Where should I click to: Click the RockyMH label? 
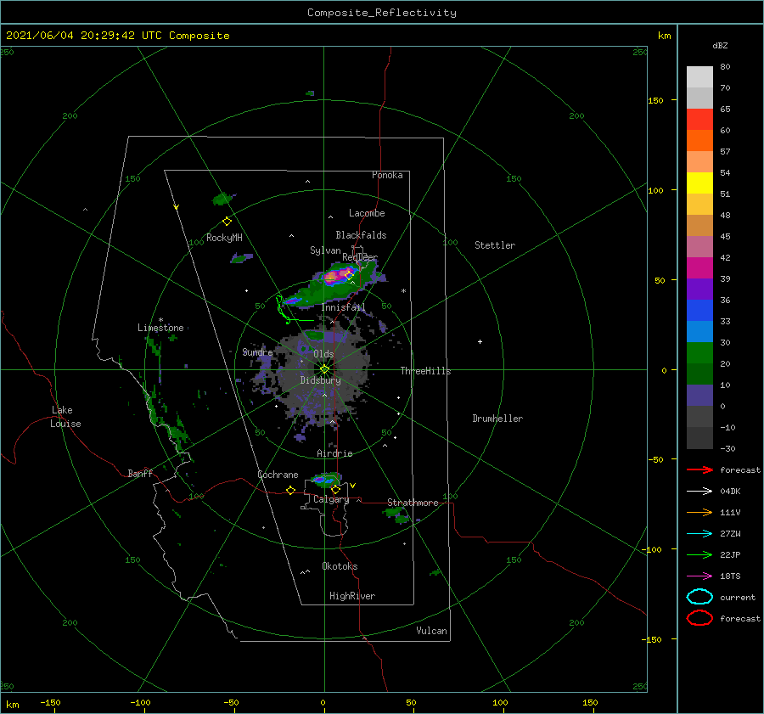click(224, 238)
